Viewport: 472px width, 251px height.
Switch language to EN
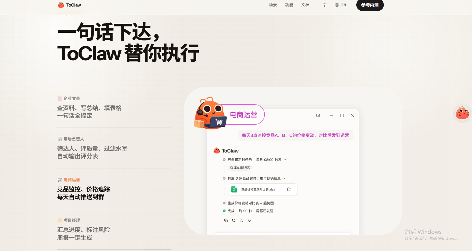point(341,5)
